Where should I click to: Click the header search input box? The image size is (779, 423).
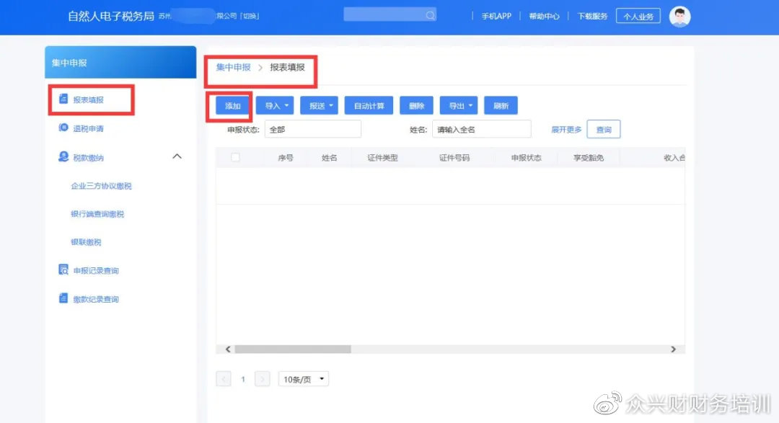coord(390,14)
